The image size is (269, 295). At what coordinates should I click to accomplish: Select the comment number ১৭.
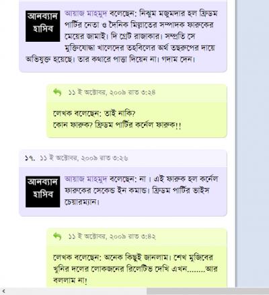30,158
